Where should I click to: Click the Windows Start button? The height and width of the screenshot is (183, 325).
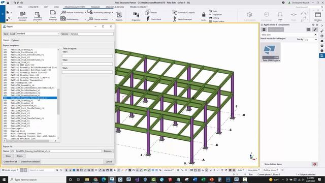[4, 179]
